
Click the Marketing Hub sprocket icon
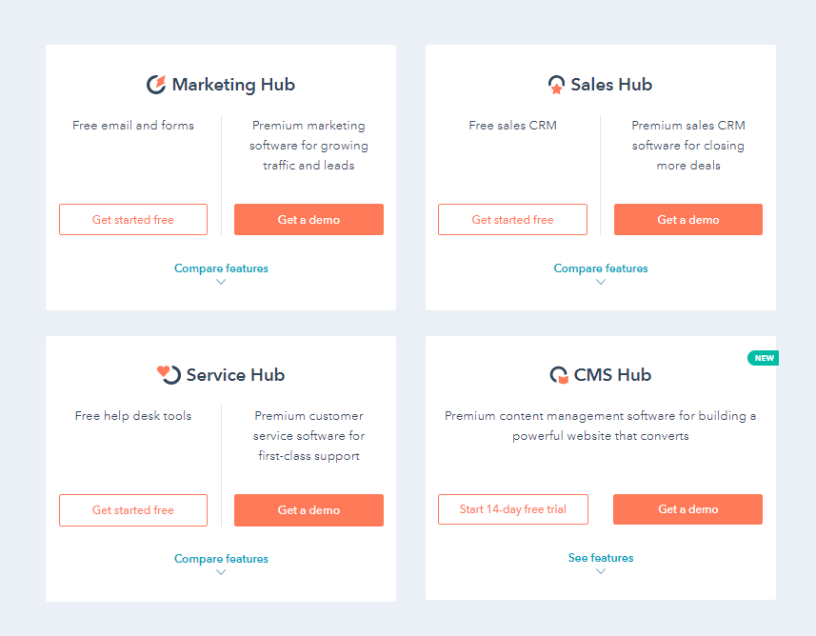[x=156, y=85]
